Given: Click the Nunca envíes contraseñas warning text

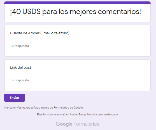Looking at the screenshot, I should (44, 108).
